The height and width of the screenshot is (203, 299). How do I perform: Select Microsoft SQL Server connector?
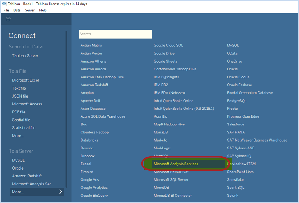coord(171,179)
